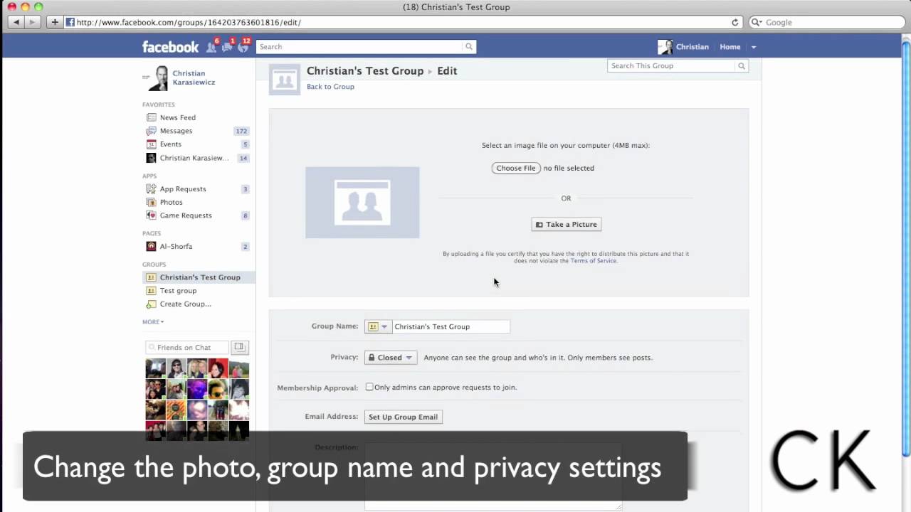This screenshot has width=911, height=512.
Task: Click App Requests sidebar icon
Action: point(151,188)
